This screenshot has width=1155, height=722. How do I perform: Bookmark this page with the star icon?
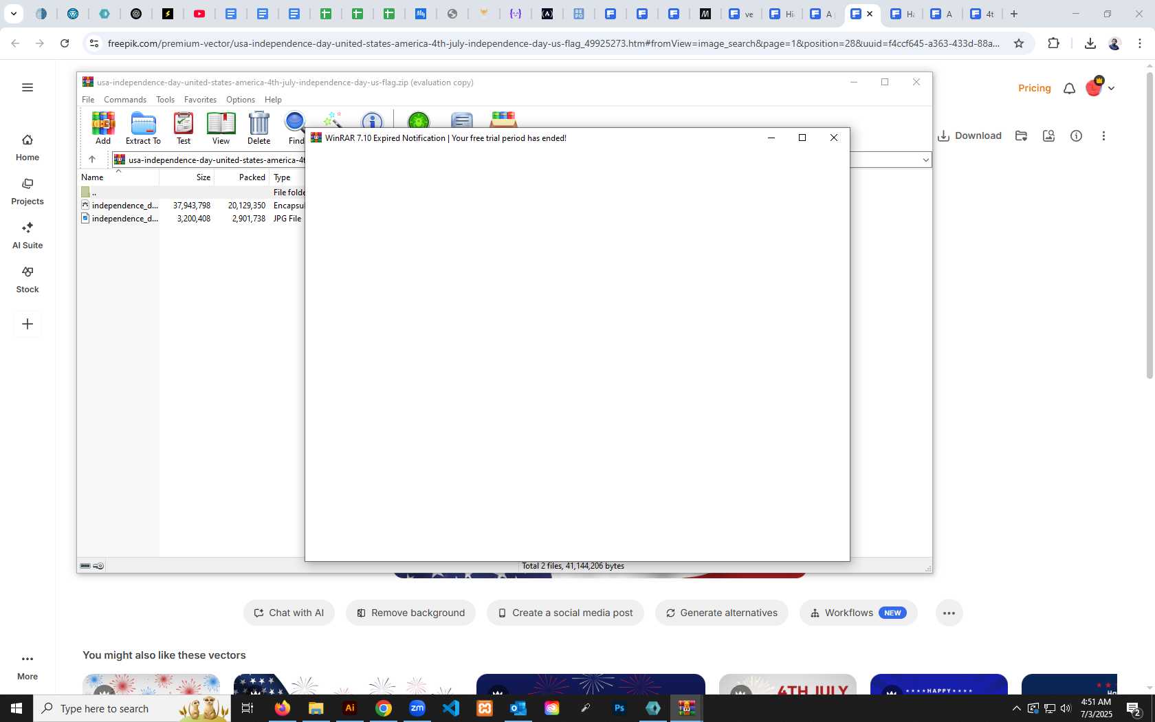[x=1019, y=43]
